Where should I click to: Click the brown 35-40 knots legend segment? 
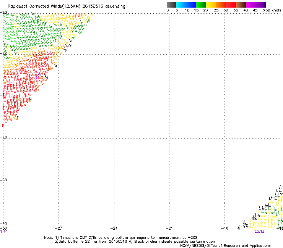coord(241,5)
